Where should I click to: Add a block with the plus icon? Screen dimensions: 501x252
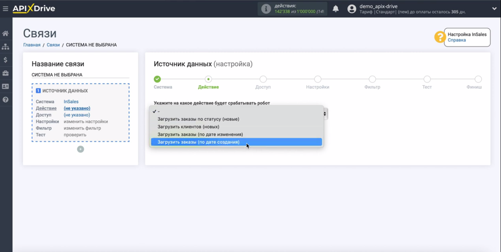pos(81,149)
